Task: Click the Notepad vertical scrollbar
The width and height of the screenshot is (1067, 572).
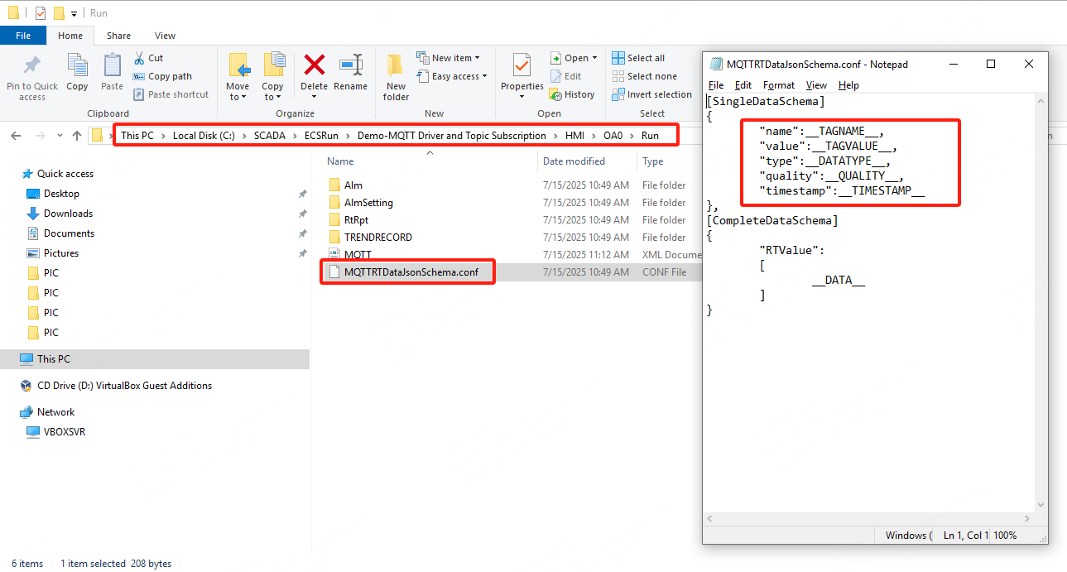Action: coord(1041,303)
